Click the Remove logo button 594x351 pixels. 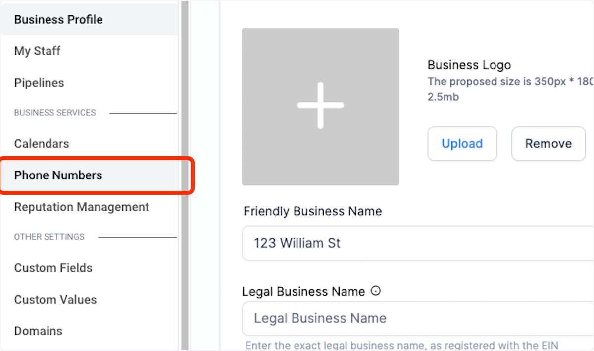(548, 143)
